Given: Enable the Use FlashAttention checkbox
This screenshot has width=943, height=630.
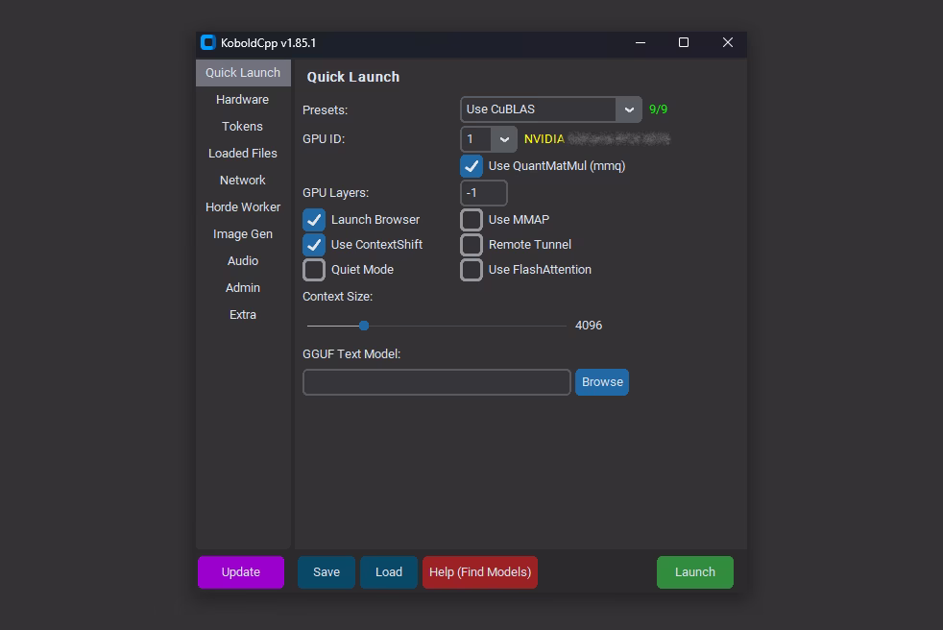Looking at the screenshot, I should click(x=471, y=270).
